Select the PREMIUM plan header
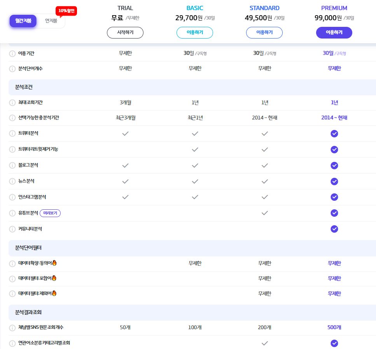 [x=334, y=8]
